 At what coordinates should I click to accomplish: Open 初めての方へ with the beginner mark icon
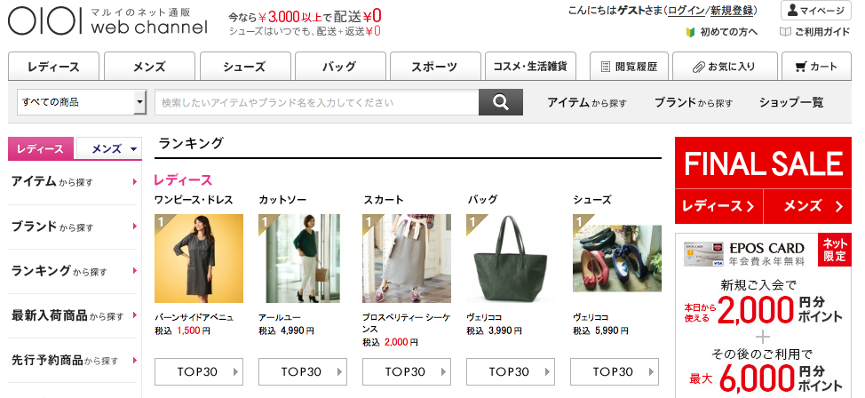pos(721,32)
